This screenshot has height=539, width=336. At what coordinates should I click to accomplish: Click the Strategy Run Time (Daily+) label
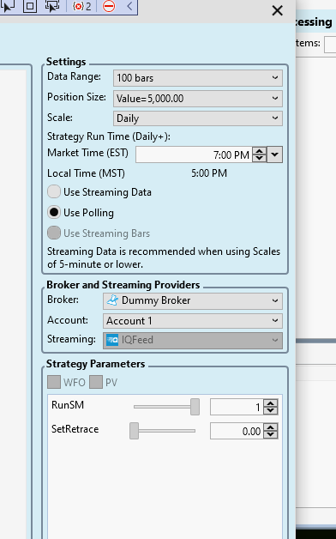point(109,136)
